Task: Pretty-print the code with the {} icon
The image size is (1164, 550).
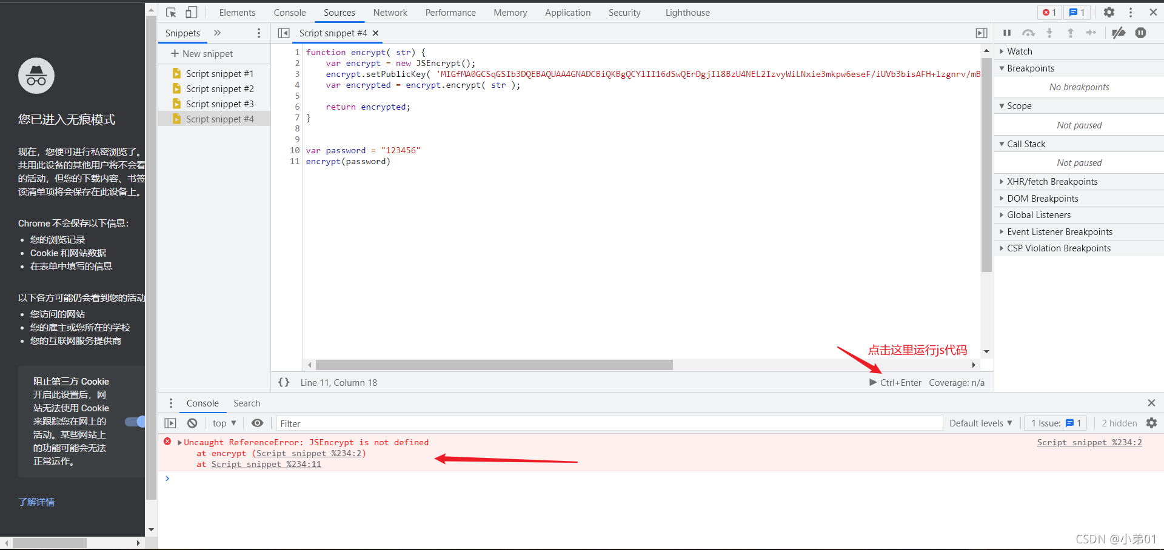Action: (283, 382)
